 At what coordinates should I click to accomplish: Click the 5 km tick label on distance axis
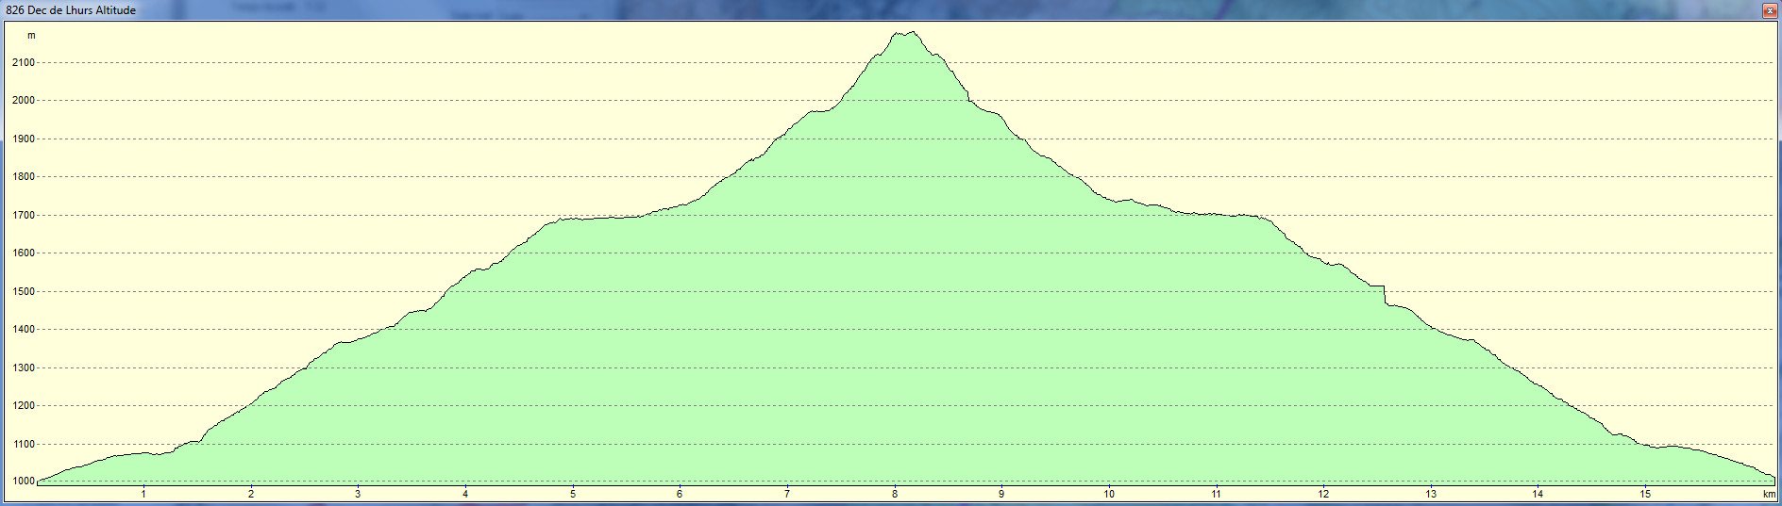click(573, 494)
